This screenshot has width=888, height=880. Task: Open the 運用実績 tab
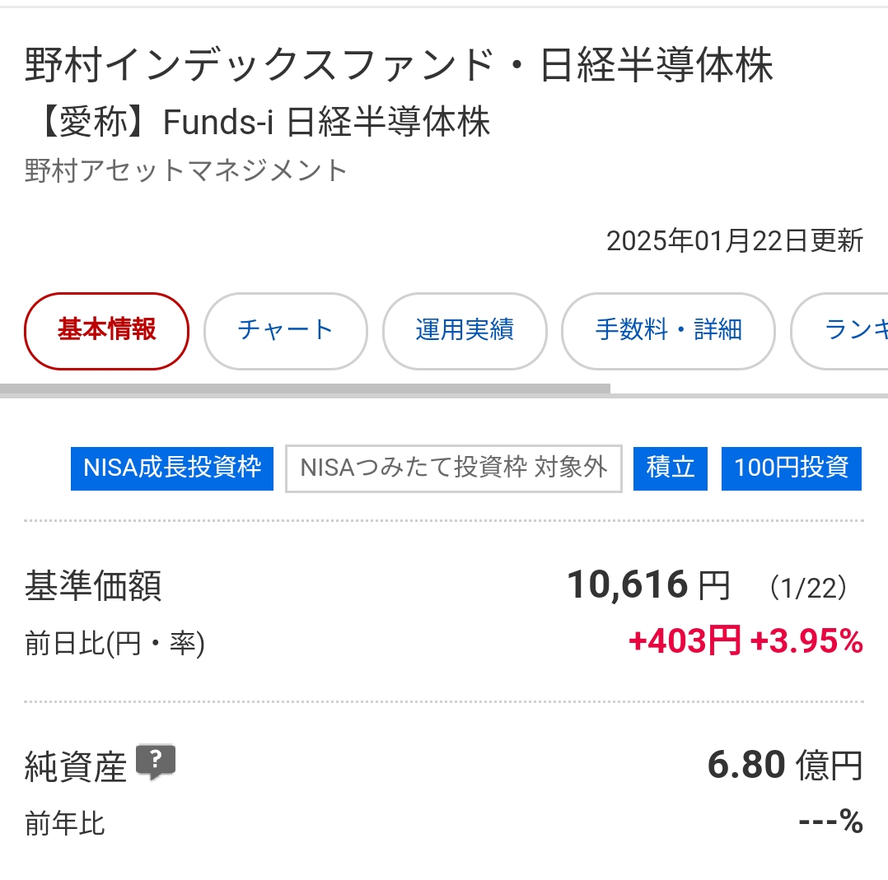click(465, 330)
